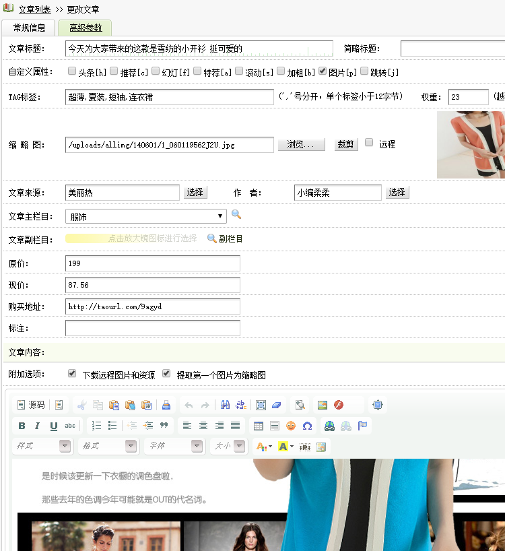Toggle Bold formatting
This screenshot has width=505, height=551.
22,426
